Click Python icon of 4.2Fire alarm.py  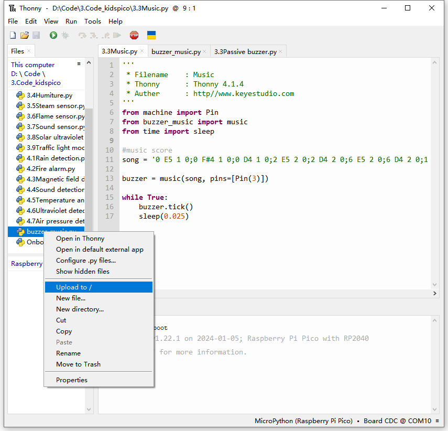(x=20, y=169)
